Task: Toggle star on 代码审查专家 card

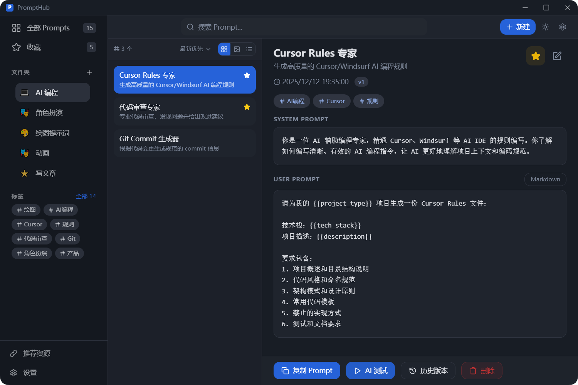Action: pyautogui.click(x=247, y=107)
